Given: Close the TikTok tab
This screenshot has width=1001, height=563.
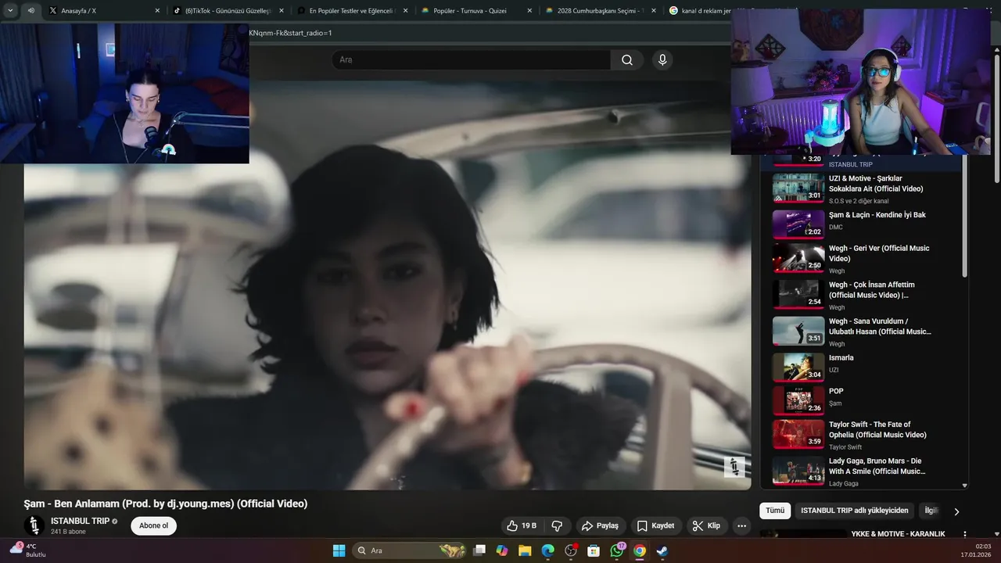Looking at the screenshot, I should coord(282,11).
